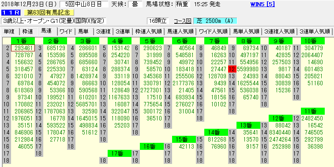Click the red highlighted 12 cell
This screenshot has height=167, width=334.
point(232,69)
